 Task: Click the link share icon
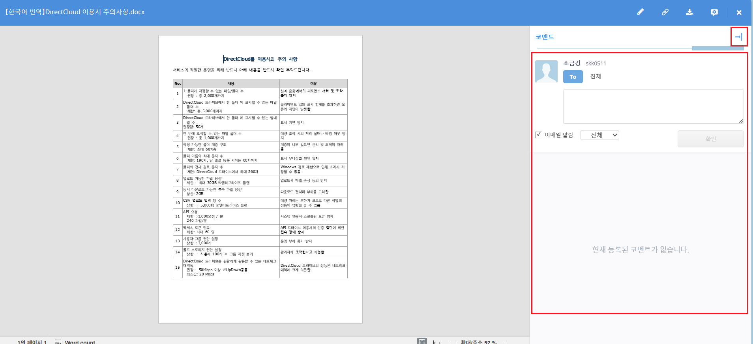(x=665, y=12)
